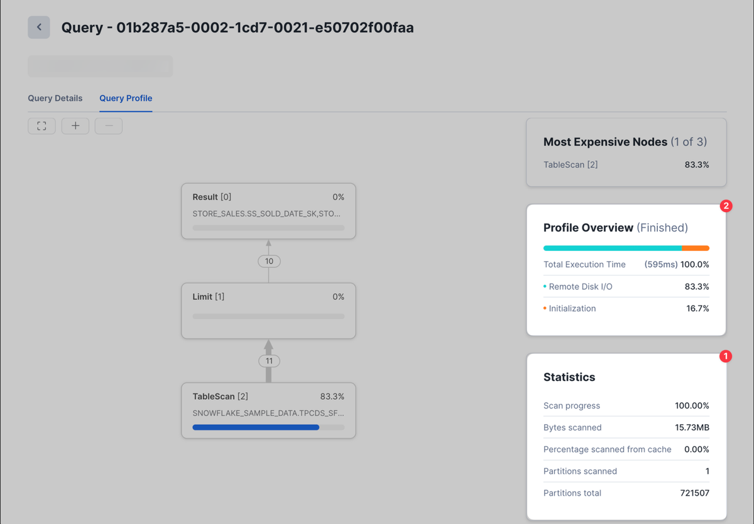Select the Result [0] node

coord(268,211)
